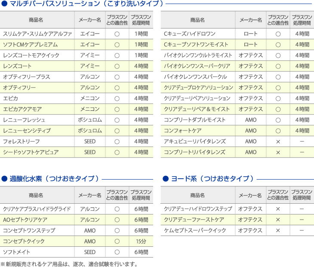Click the ソフトCMケアプレミアム product name
The width and height of the screenshot is (314, 267).
click(30, 44)
